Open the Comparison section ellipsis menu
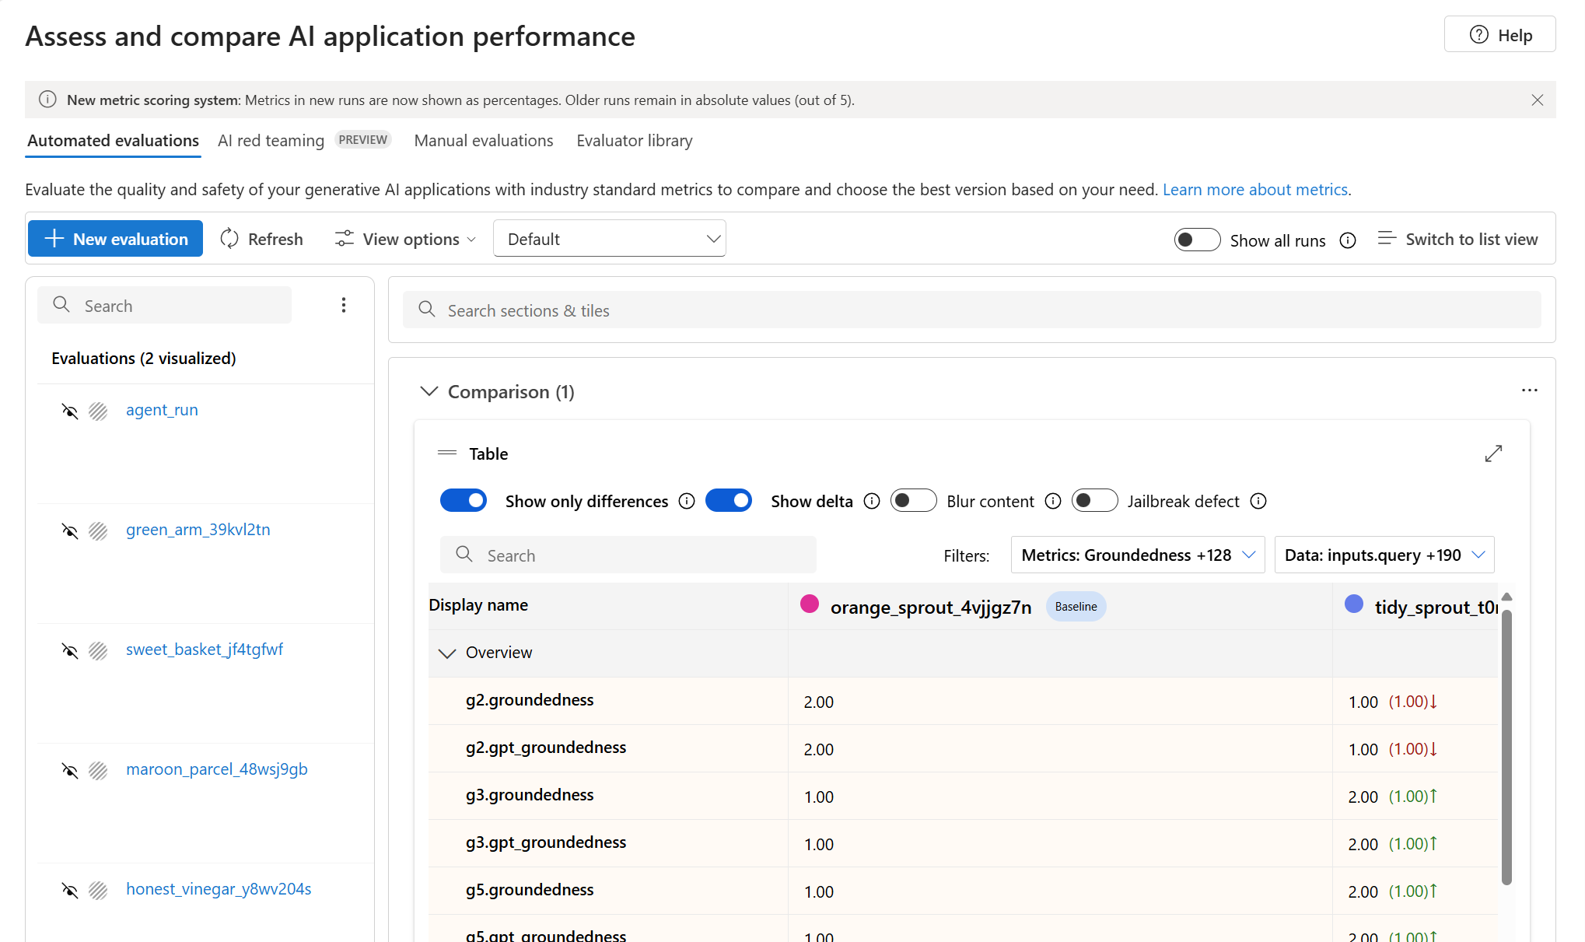1585x942 pixels. pyautogui.click(x=1530, y=390)
